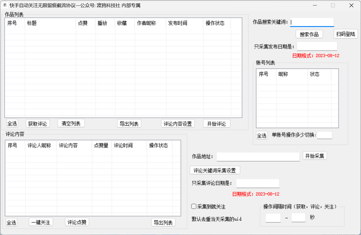The image size is (361, 235).
Task: Open the 评论内容设置 dialog
Action: 178,123
